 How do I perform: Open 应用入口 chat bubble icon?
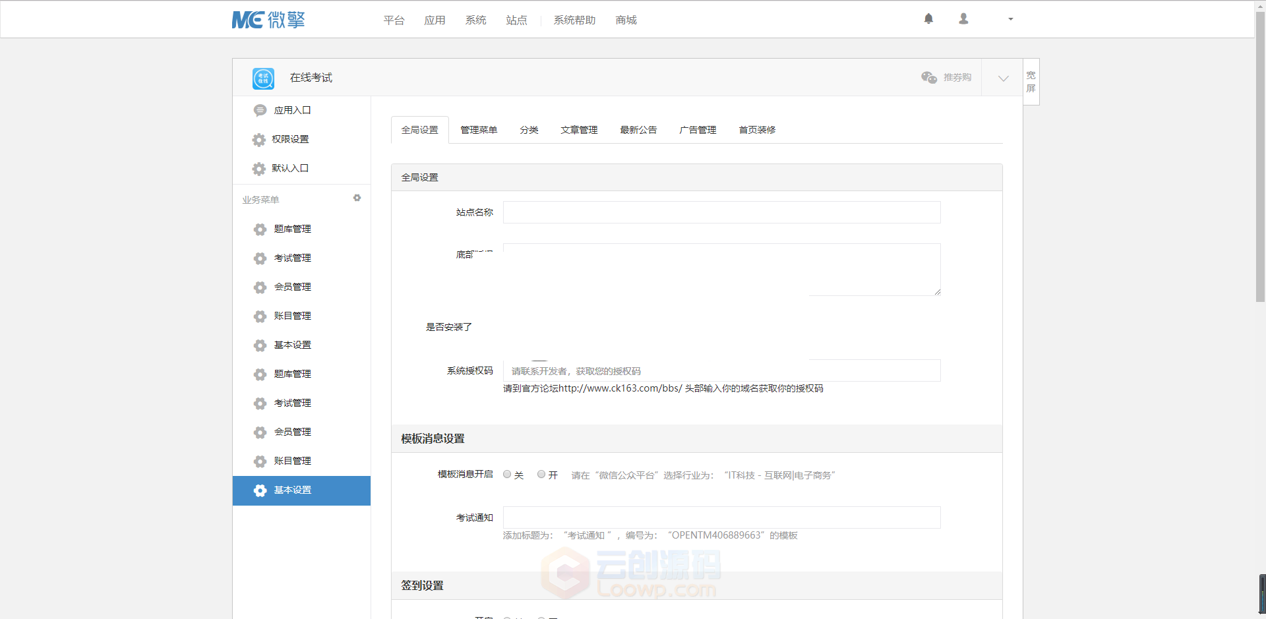pos(260,111)
